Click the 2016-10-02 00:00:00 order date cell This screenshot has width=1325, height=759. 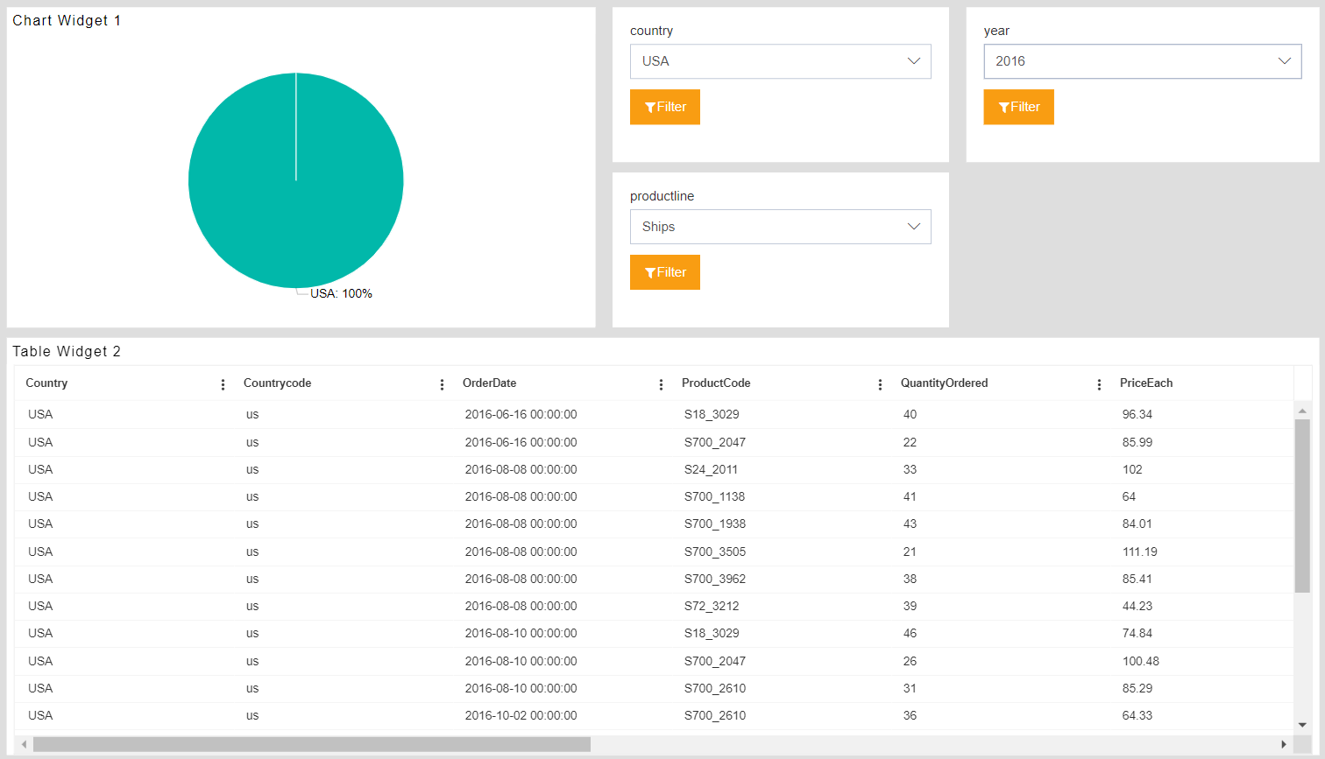coord(521,715)
